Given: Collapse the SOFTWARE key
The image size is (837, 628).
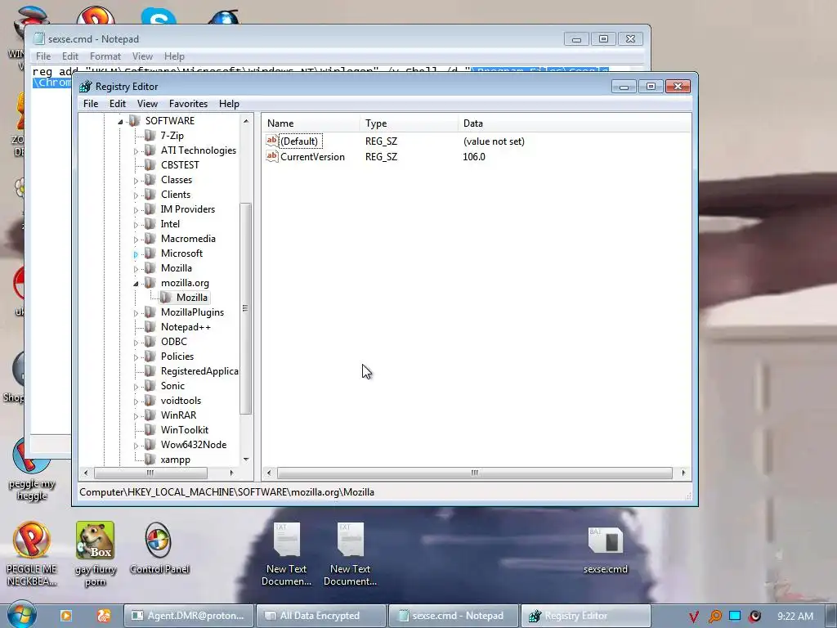Looking at the screenshot, I should pyautogui.click(x=120, y=122).
